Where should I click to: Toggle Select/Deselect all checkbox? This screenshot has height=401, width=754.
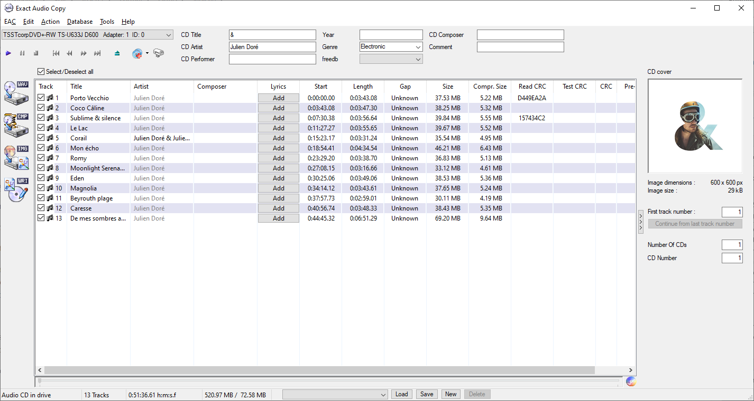(41, 72)
